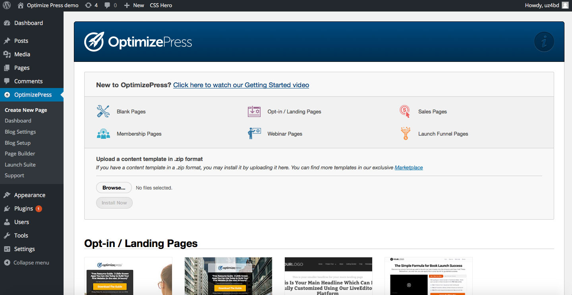The height and width of the screenshot is (295, 572).
Task: Click the Comments speech bubble sidebar icon
Action: click(x=7, y=81)
